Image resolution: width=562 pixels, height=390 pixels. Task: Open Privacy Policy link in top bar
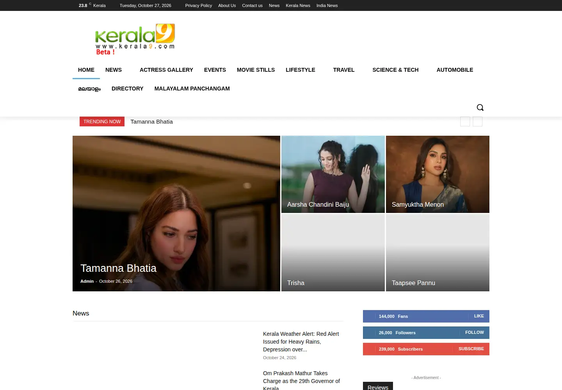coord(199,5)
